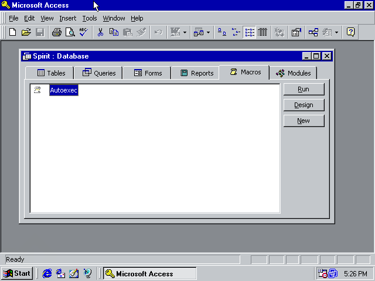
Task: Click Microsoft Access taskbar button
Action: [150, 273]
